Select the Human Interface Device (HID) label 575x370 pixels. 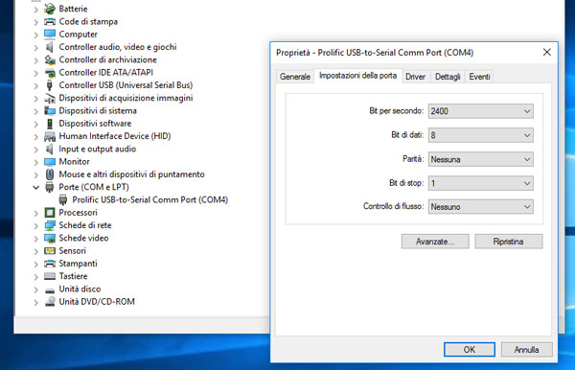(115, 136)
